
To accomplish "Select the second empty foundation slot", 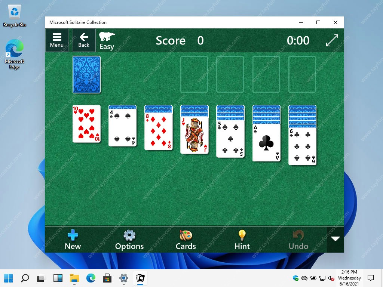I will coord(230,74).
